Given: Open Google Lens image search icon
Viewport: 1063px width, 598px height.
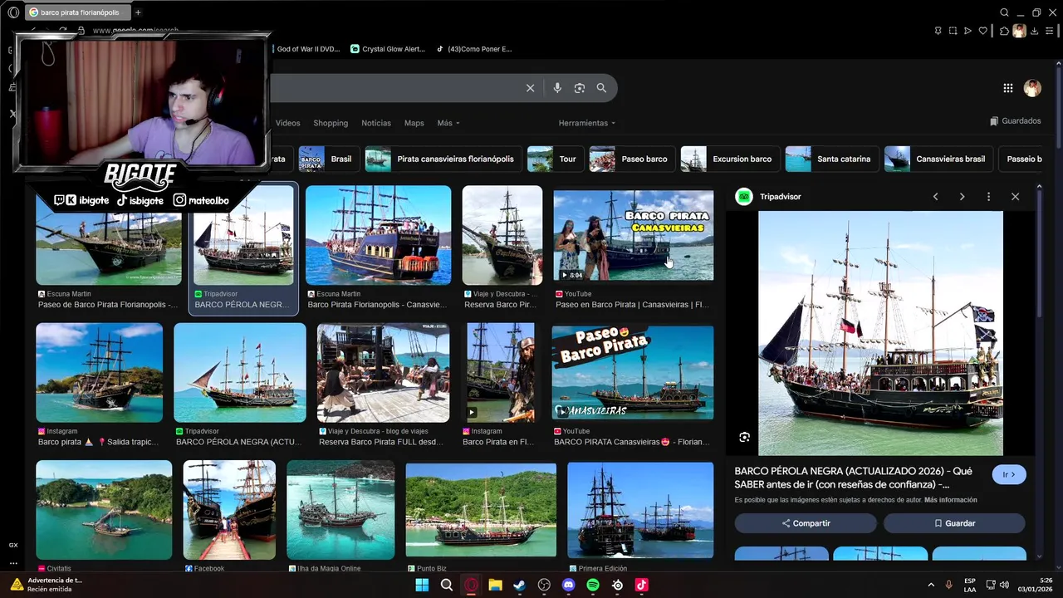Looking at the screenshot, I should 580,88.
